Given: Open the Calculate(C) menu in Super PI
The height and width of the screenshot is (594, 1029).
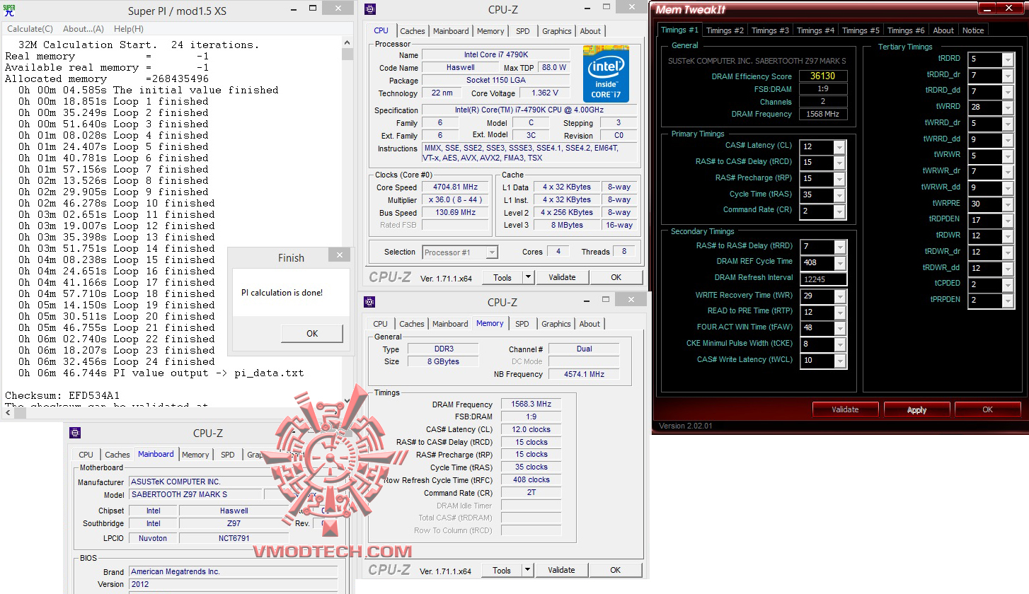Looking at the screenshot, I should 30,29.
